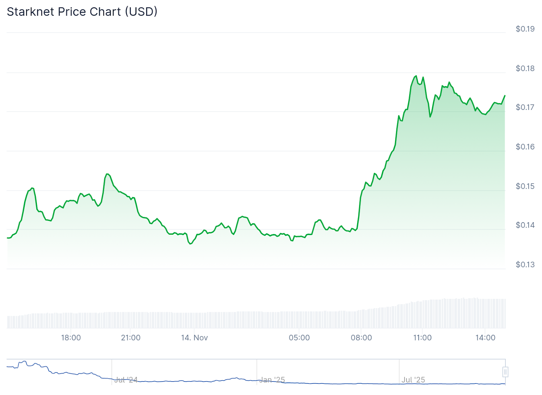Jump to Jul '25 in navigator
The width and height of the screenshot is (542, 395).
(413, 380)
